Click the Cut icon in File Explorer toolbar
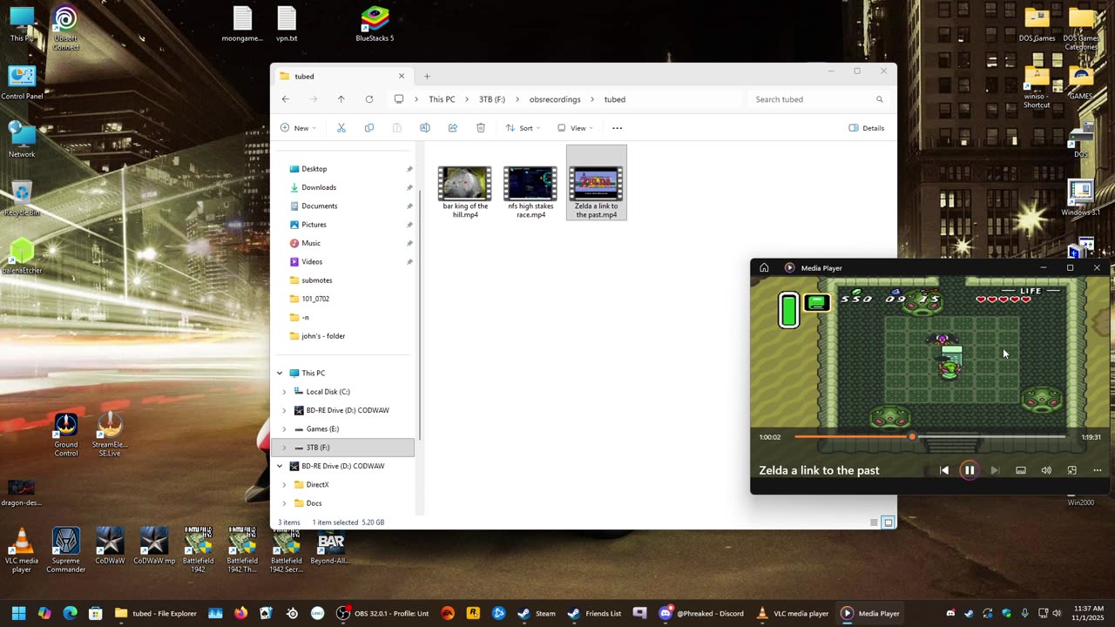1115x627 pixels. tap(341, 128)
